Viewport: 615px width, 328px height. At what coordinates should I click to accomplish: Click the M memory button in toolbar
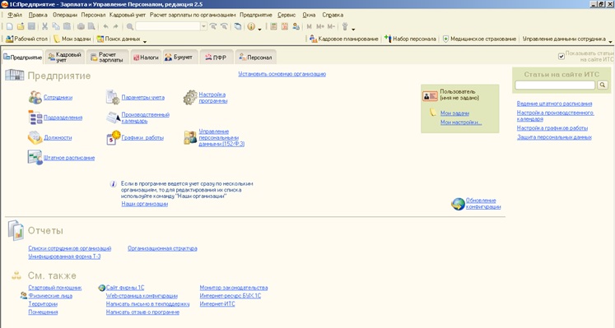tap(309, 26)
